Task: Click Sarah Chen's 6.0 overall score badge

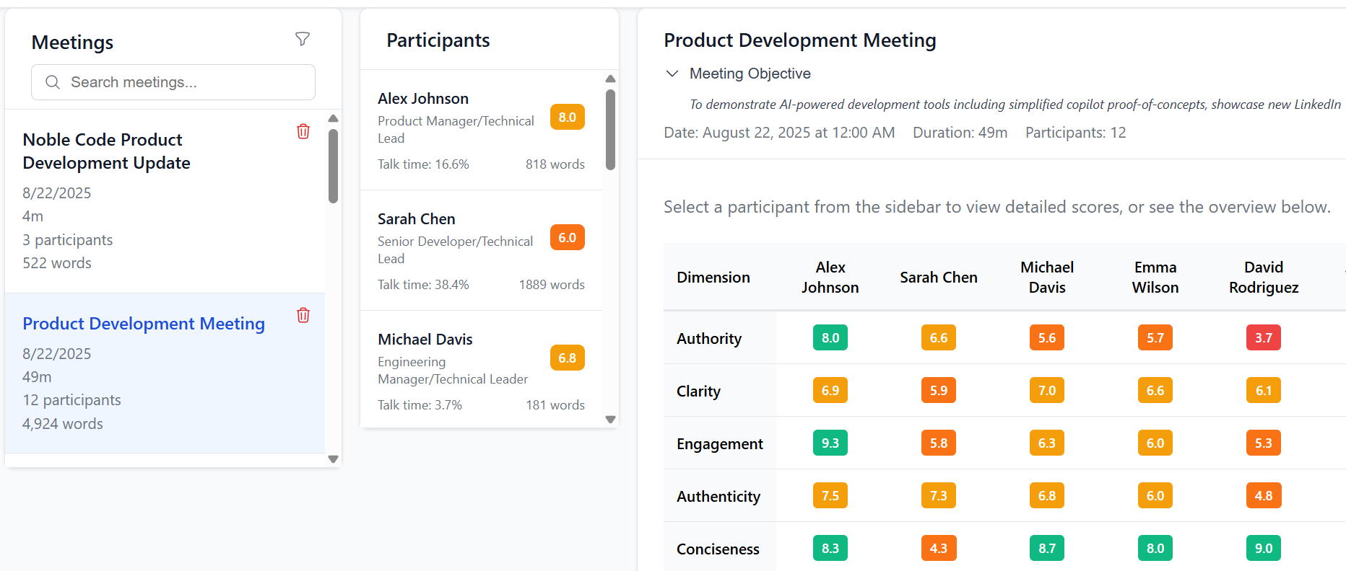Action: coord(567,238)
